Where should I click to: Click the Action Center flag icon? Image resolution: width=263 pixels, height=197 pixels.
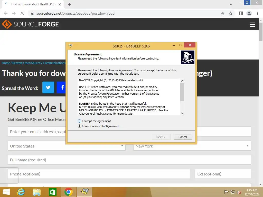pos(226,192)
